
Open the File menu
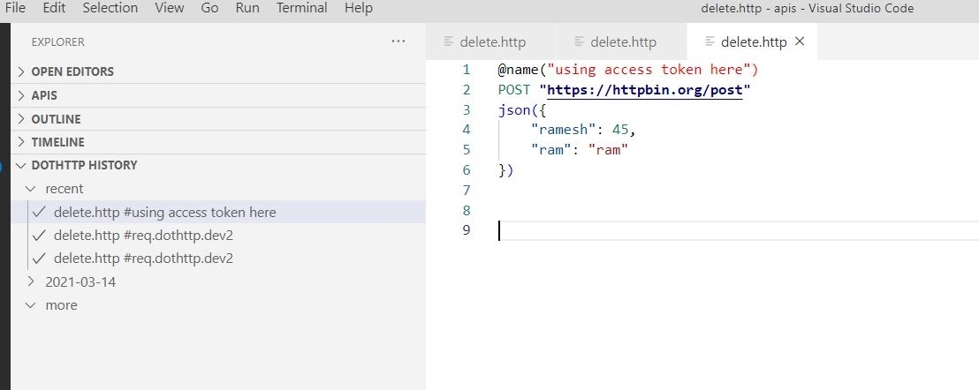point(15,8)
